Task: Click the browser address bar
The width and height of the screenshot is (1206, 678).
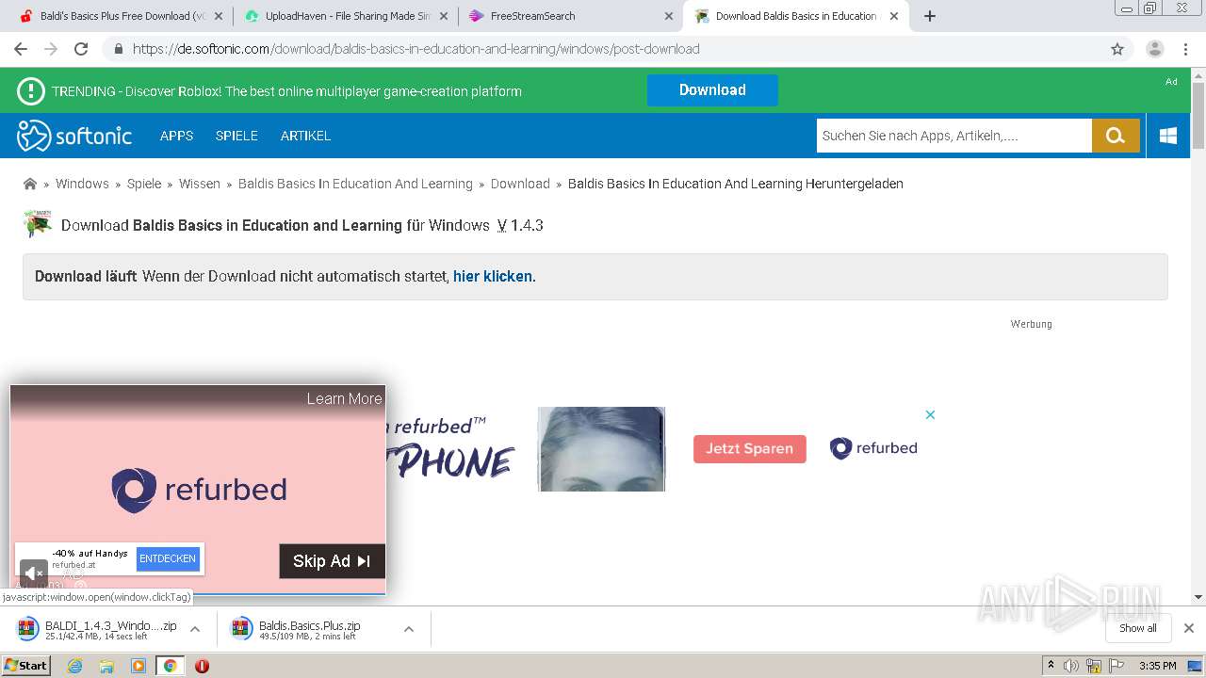Action: pos(603,49)
